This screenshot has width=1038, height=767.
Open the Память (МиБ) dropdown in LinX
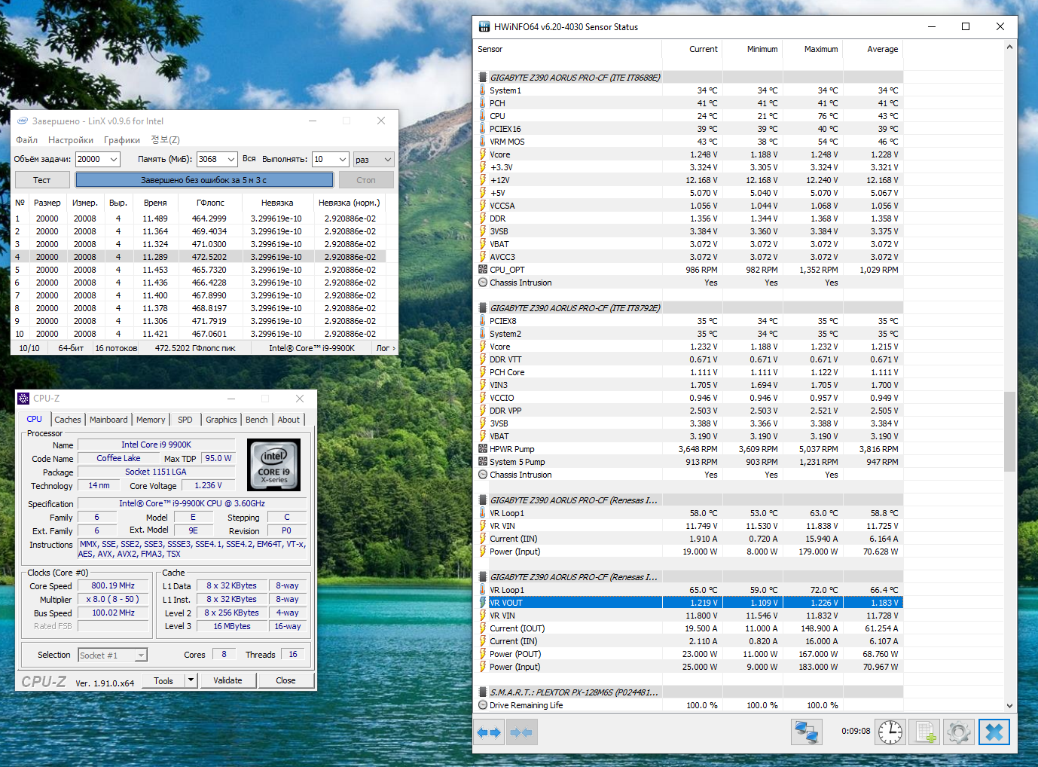pyautogui.click(x=230, y=159)
